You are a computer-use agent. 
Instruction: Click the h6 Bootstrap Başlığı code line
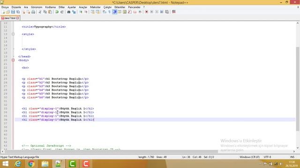pyautogui.click(x=55, y=98)
